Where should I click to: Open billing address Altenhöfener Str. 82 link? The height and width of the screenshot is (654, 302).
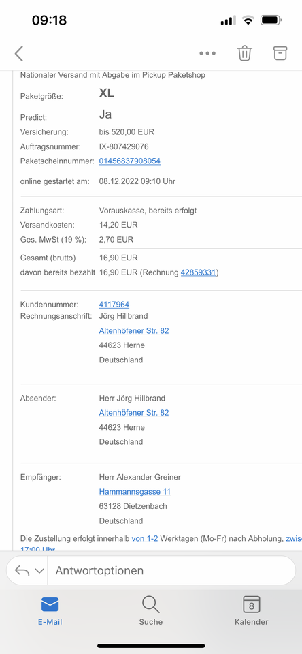coord(134,331)
